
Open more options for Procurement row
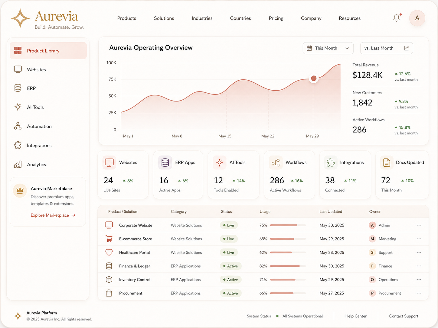point(419,293)
